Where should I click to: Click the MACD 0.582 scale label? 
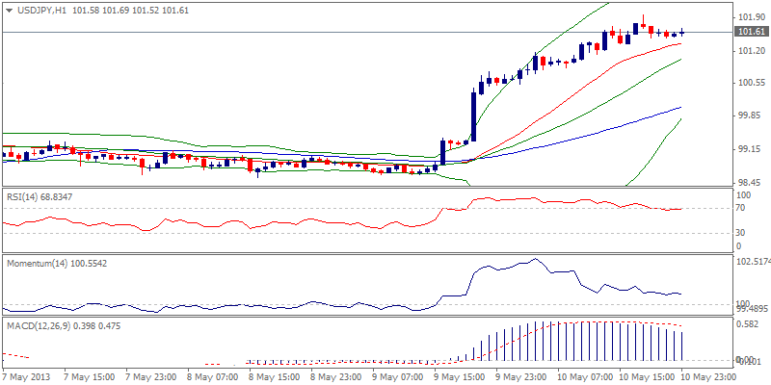click(x=746, y=325)
